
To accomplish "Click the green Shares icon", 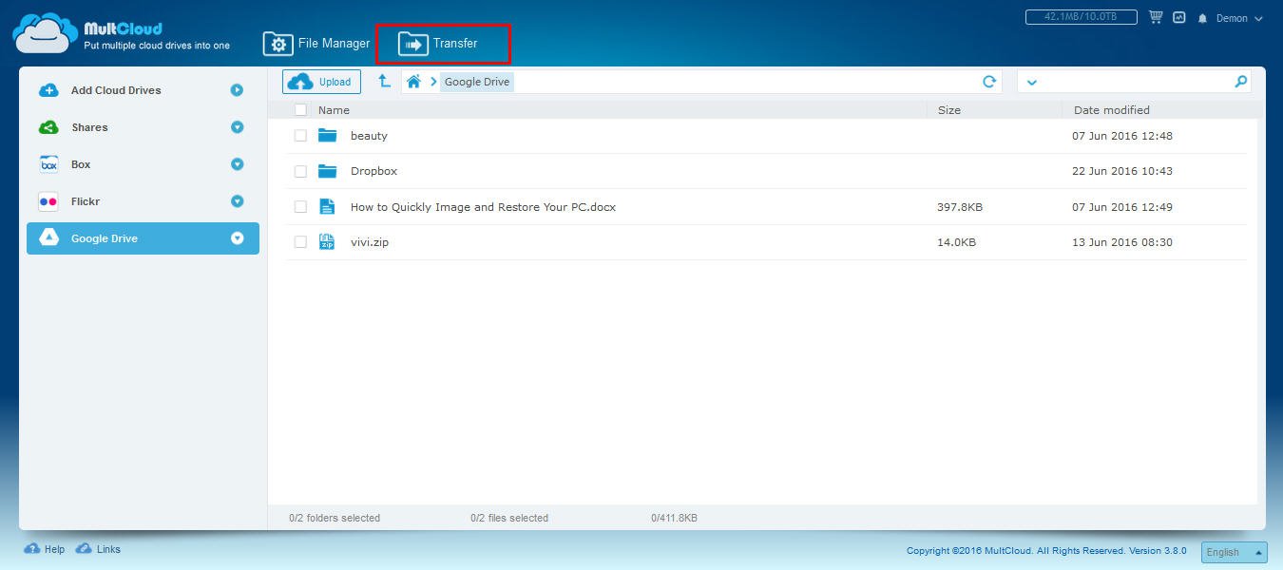I will click(48, 127).
